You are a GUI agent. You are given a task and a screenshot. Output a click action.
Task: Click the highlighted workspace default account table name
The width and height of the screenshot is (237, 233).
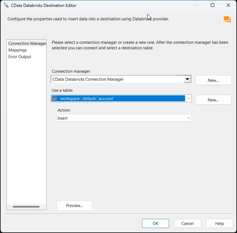point(87,99)
